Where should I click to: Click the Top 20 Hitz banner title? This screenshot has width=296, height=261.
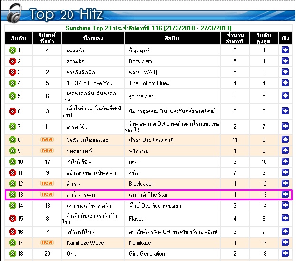coord(67,14)
